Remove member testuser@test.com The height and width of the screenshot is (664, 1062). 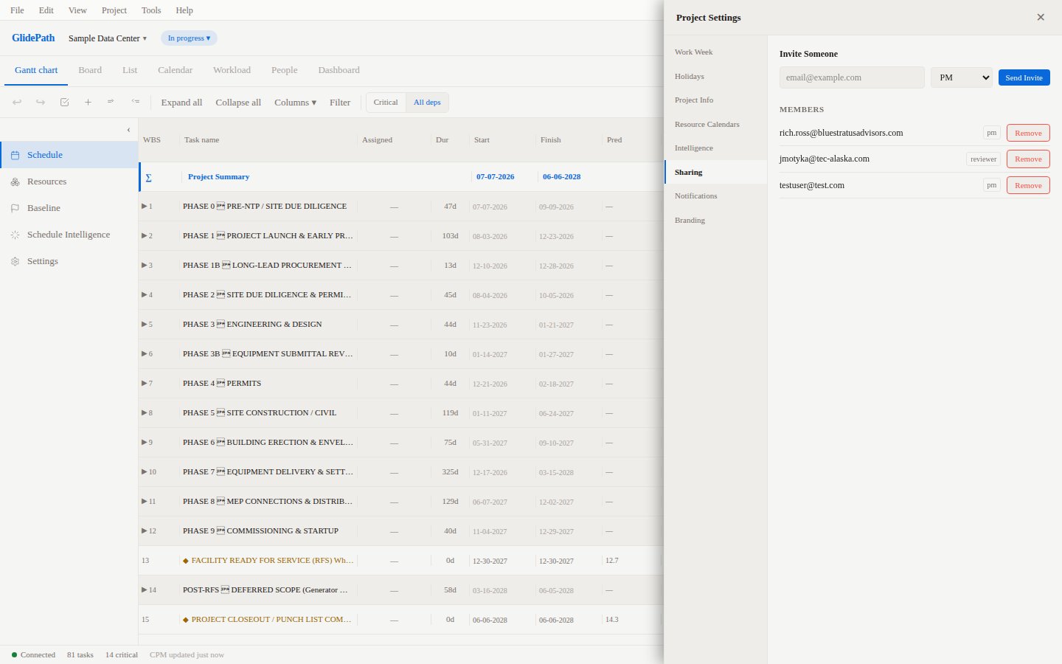1028,185
